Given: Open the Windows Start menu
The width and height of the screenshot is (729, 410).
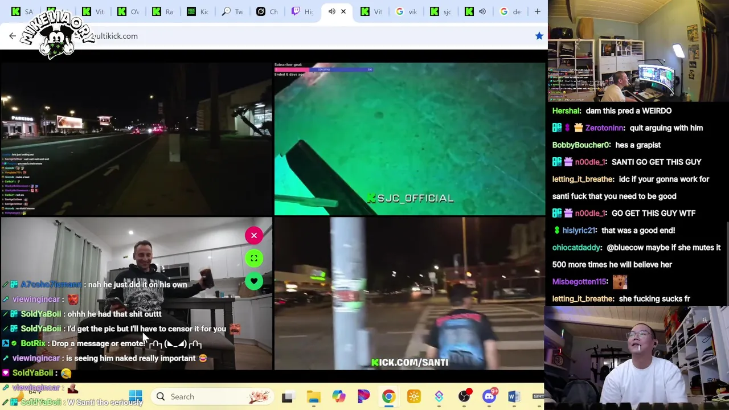Looking at the screenshot, I should click(135, 396).
